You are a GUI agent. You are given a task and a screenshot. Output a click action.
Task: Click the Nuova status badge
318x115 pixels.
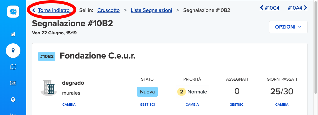pos(147,92)
